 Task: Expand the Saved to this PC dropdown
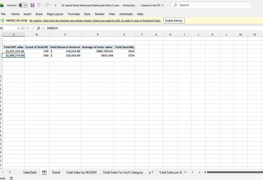coord(162,5)
